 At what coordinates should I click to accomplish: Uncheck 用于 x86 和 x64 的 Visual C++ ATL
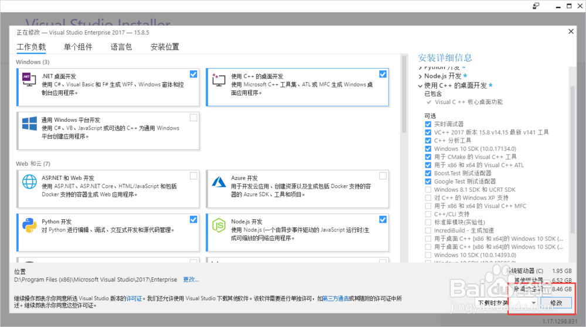coord(428,165)
